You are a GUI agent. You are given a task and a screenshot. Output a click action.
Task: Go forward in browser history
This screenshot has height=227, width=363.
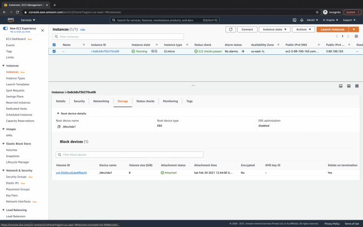pyautogui.click(x=11, y=12)
